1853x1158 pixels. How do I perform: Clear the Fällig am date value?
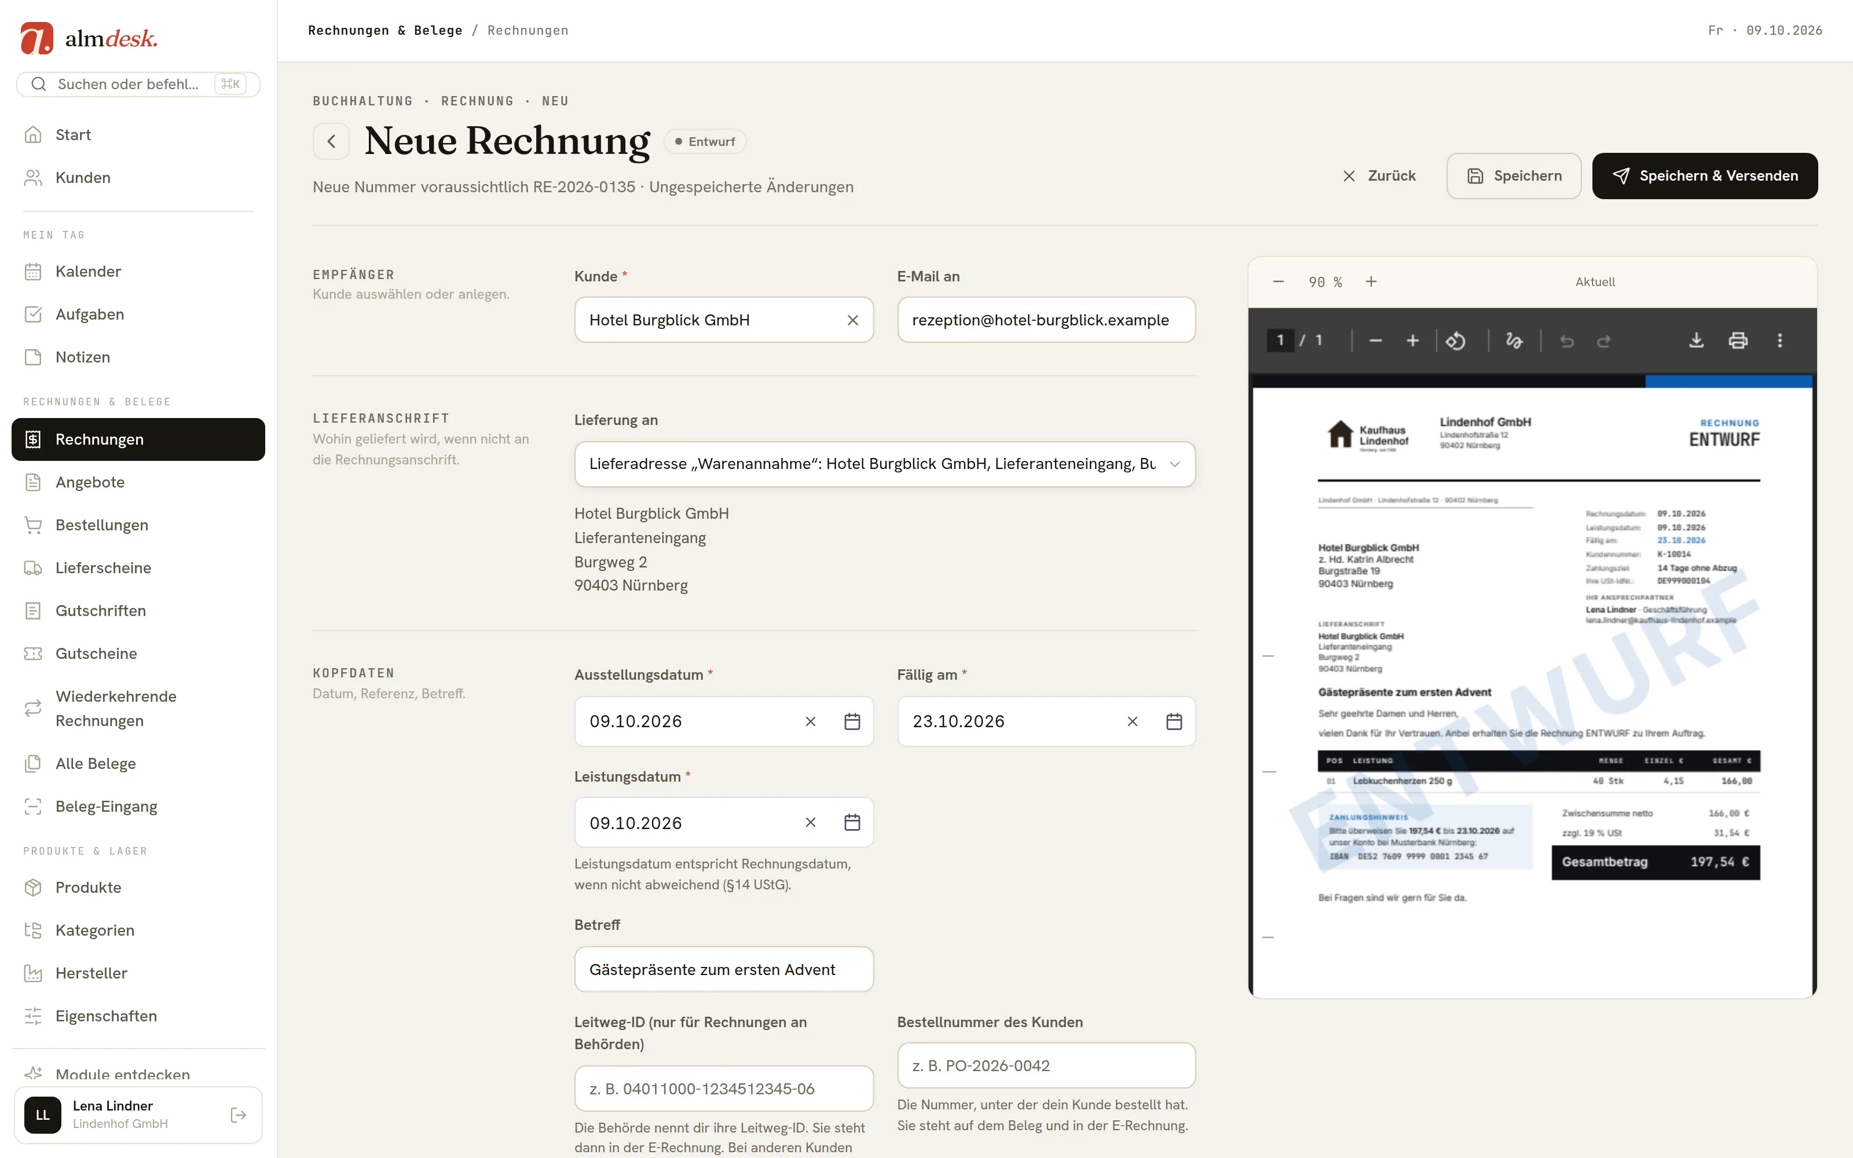coord(1133,721)
